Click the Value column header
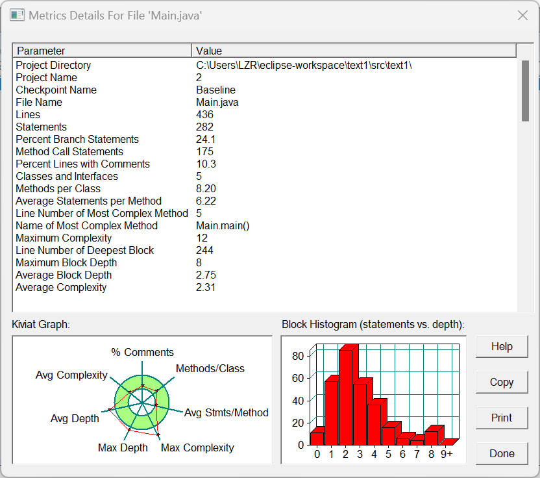540x478 pixels. 354,51
